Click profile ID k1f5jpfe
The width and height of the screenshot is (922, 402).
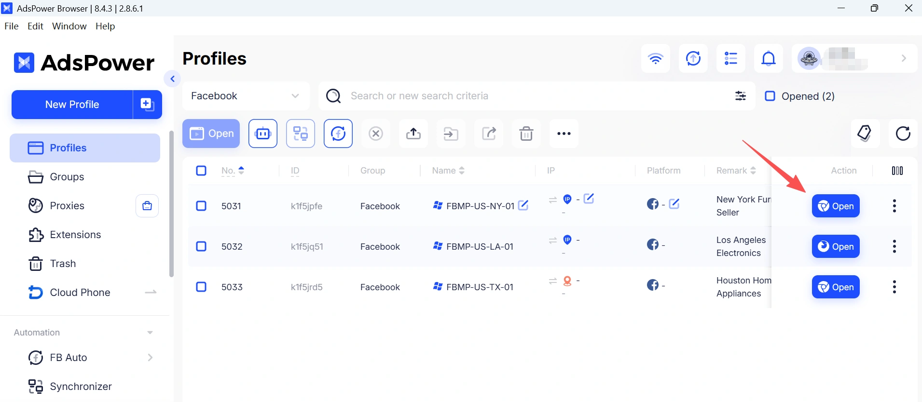point(306,206)
